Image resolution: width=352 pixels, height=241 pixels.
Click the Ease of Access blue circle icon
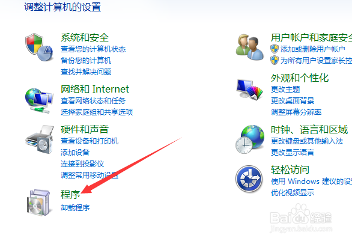point(249,178)
